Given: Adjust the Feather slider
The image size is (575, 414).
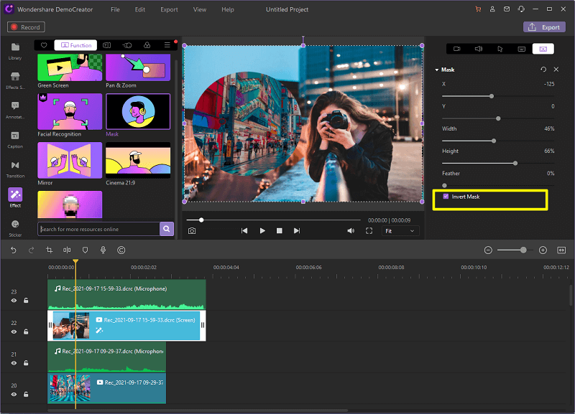Looking at the screenshot, I should click(x=444, y=185).
